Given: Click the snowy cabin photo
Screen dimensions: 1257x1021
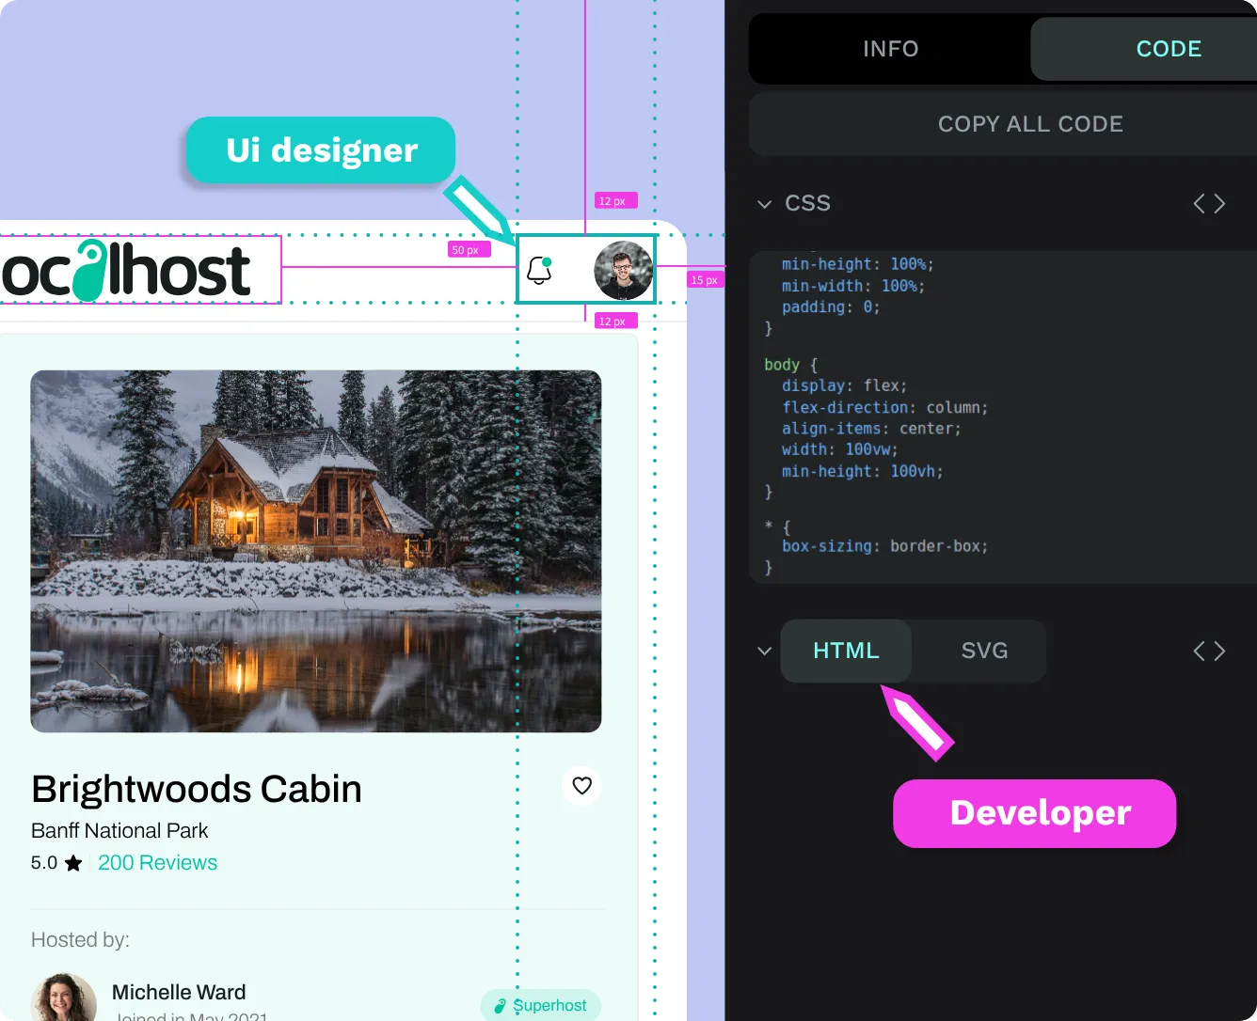Looking at the screenshot, I should click(316, 551).
